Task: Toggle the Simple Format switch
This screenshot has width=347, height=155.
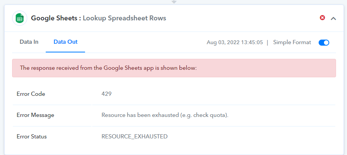Action: 324,42
